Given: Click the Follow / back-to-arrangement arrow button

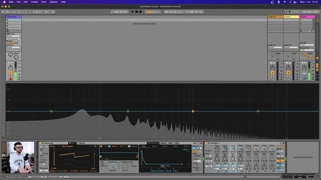Looking at the screenshot, I should pos(112,12).
